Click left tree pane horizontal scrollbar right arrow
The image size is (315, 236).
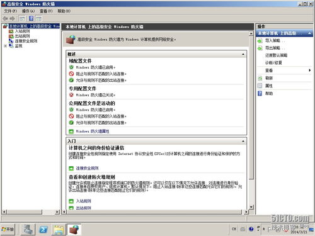[x=57, y=212]
